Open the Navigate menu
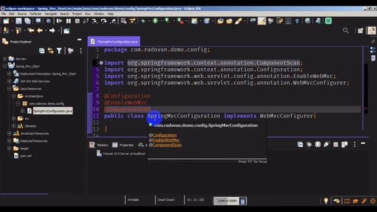The width and height of the screenshot is (377, 212). point(51,14)
